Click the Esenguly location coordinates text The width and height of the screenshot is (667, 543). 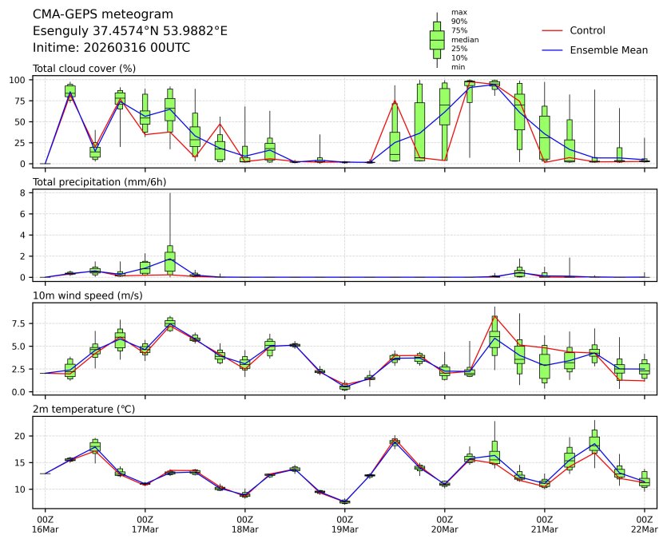click(130, 31)
